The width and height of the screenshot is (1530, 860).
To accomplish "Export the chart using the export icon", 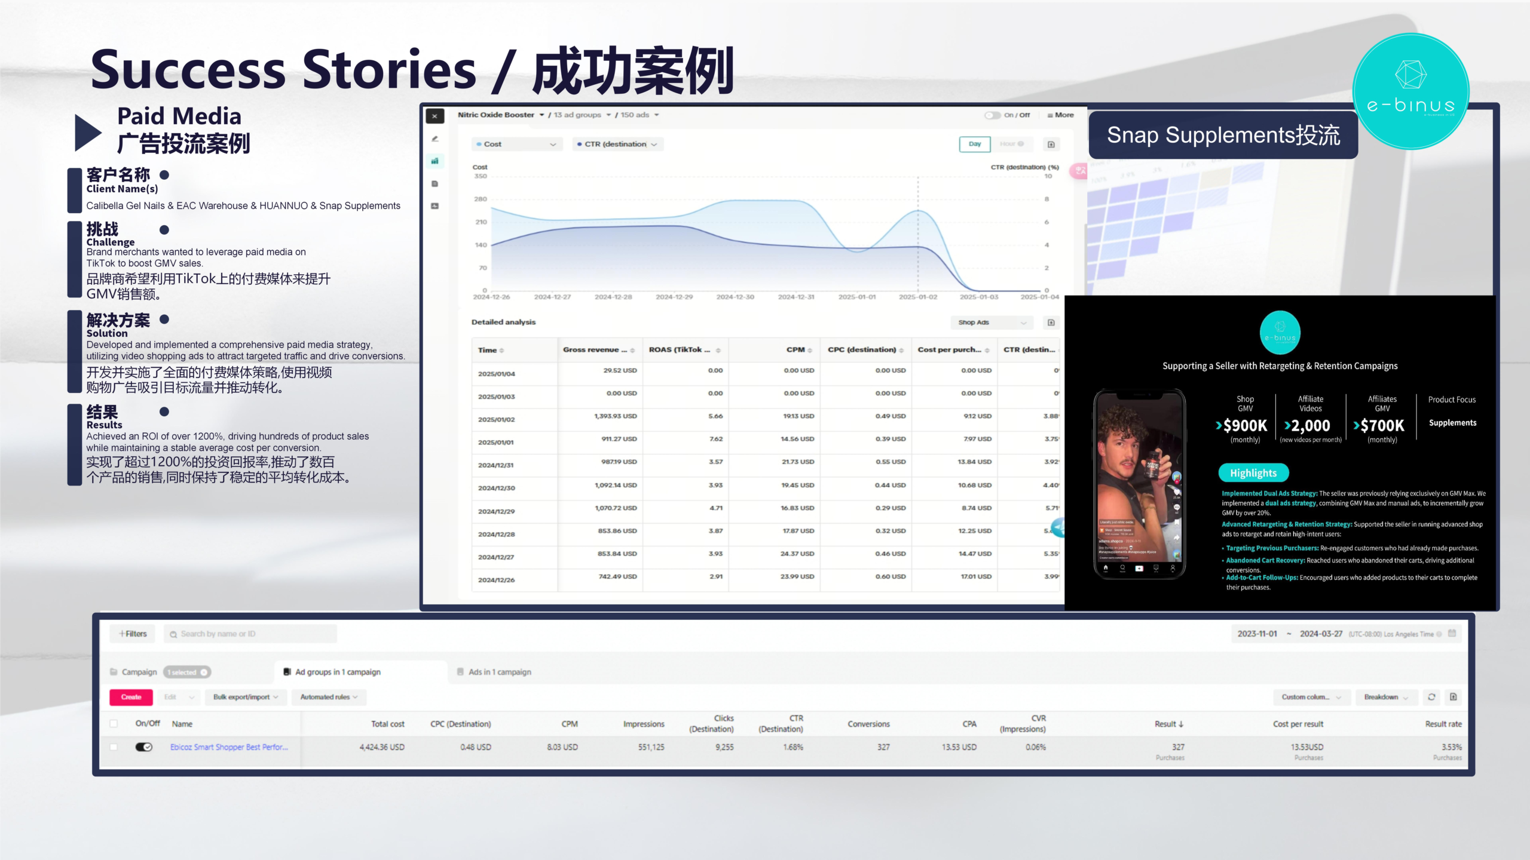I will point(1051,144).
